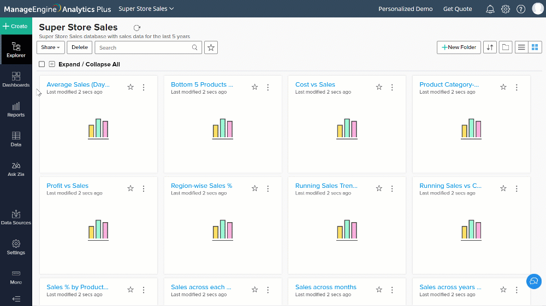
Task: Click the refresh icon beside Super Store Sales
Action: (136, 28)
